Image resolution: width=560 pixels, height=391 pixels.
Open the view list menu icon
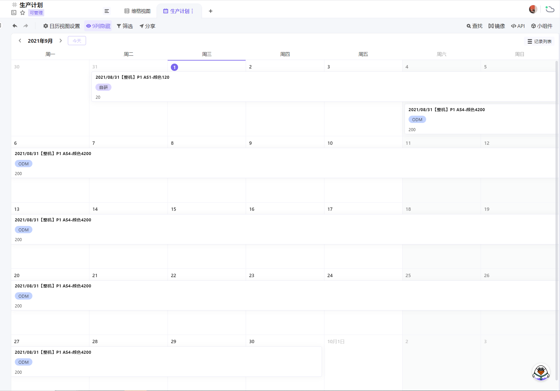tap(107, 11)
